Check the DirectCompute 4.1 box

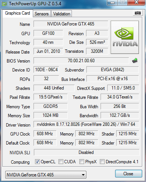(102, 162)
